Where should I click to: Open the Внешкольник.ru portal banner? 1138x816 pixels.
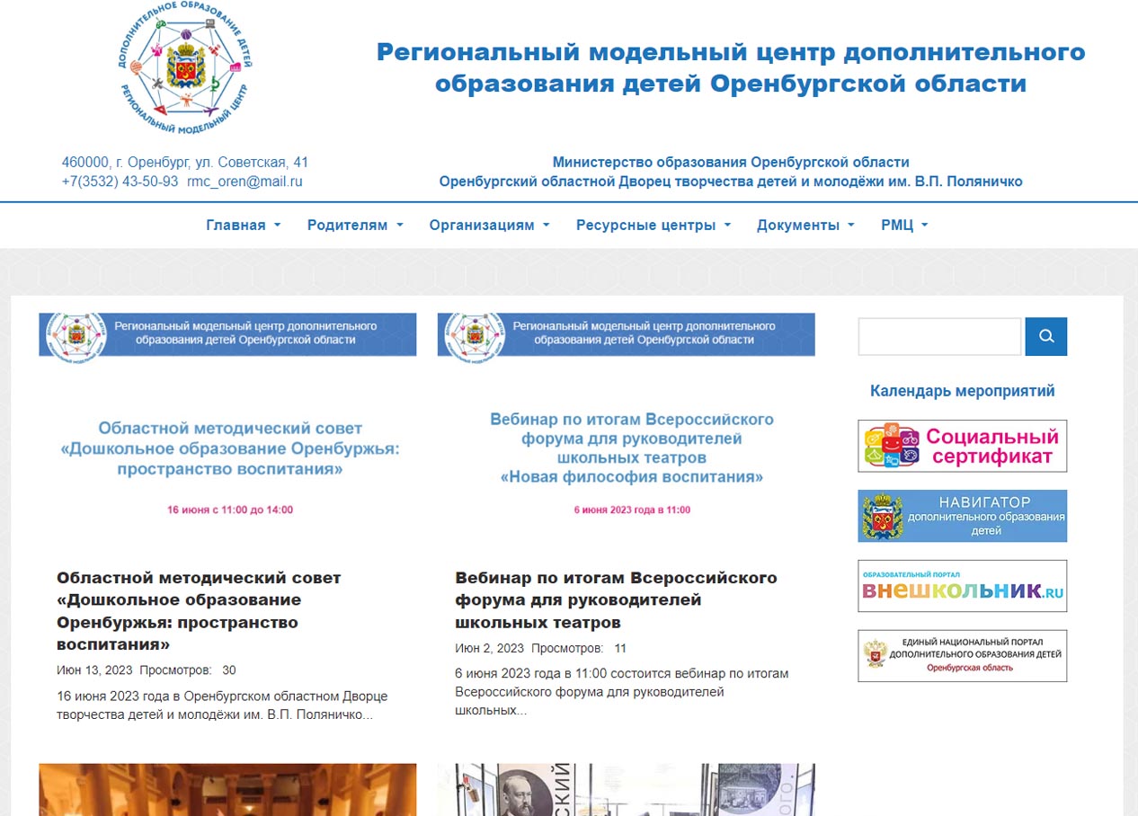click(962, 586)
